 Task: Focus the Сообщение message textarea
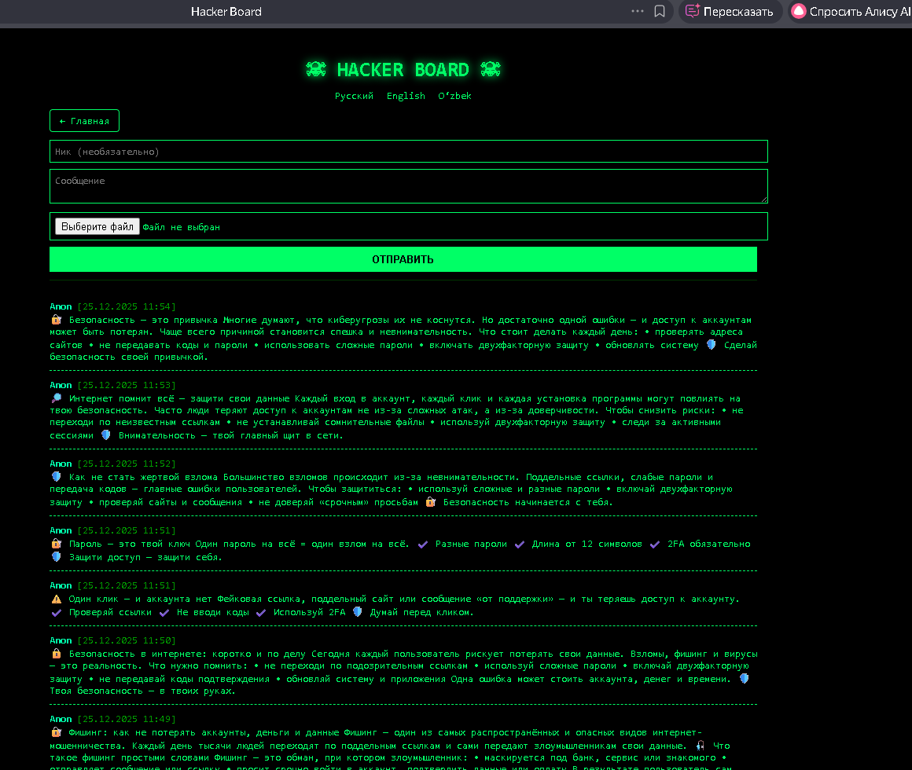408,186
